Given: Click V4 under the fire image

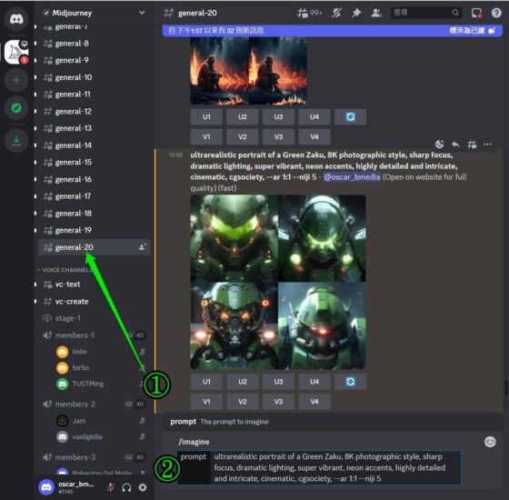Looking at the screenshot, I should (314, 137).
